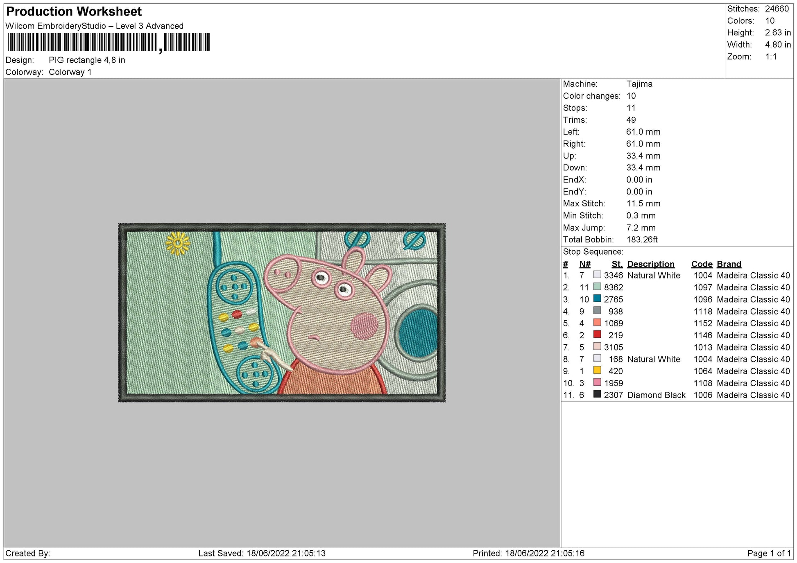
Task: Click the salmon thread swatch in row 5
Action: pos(598,323)
